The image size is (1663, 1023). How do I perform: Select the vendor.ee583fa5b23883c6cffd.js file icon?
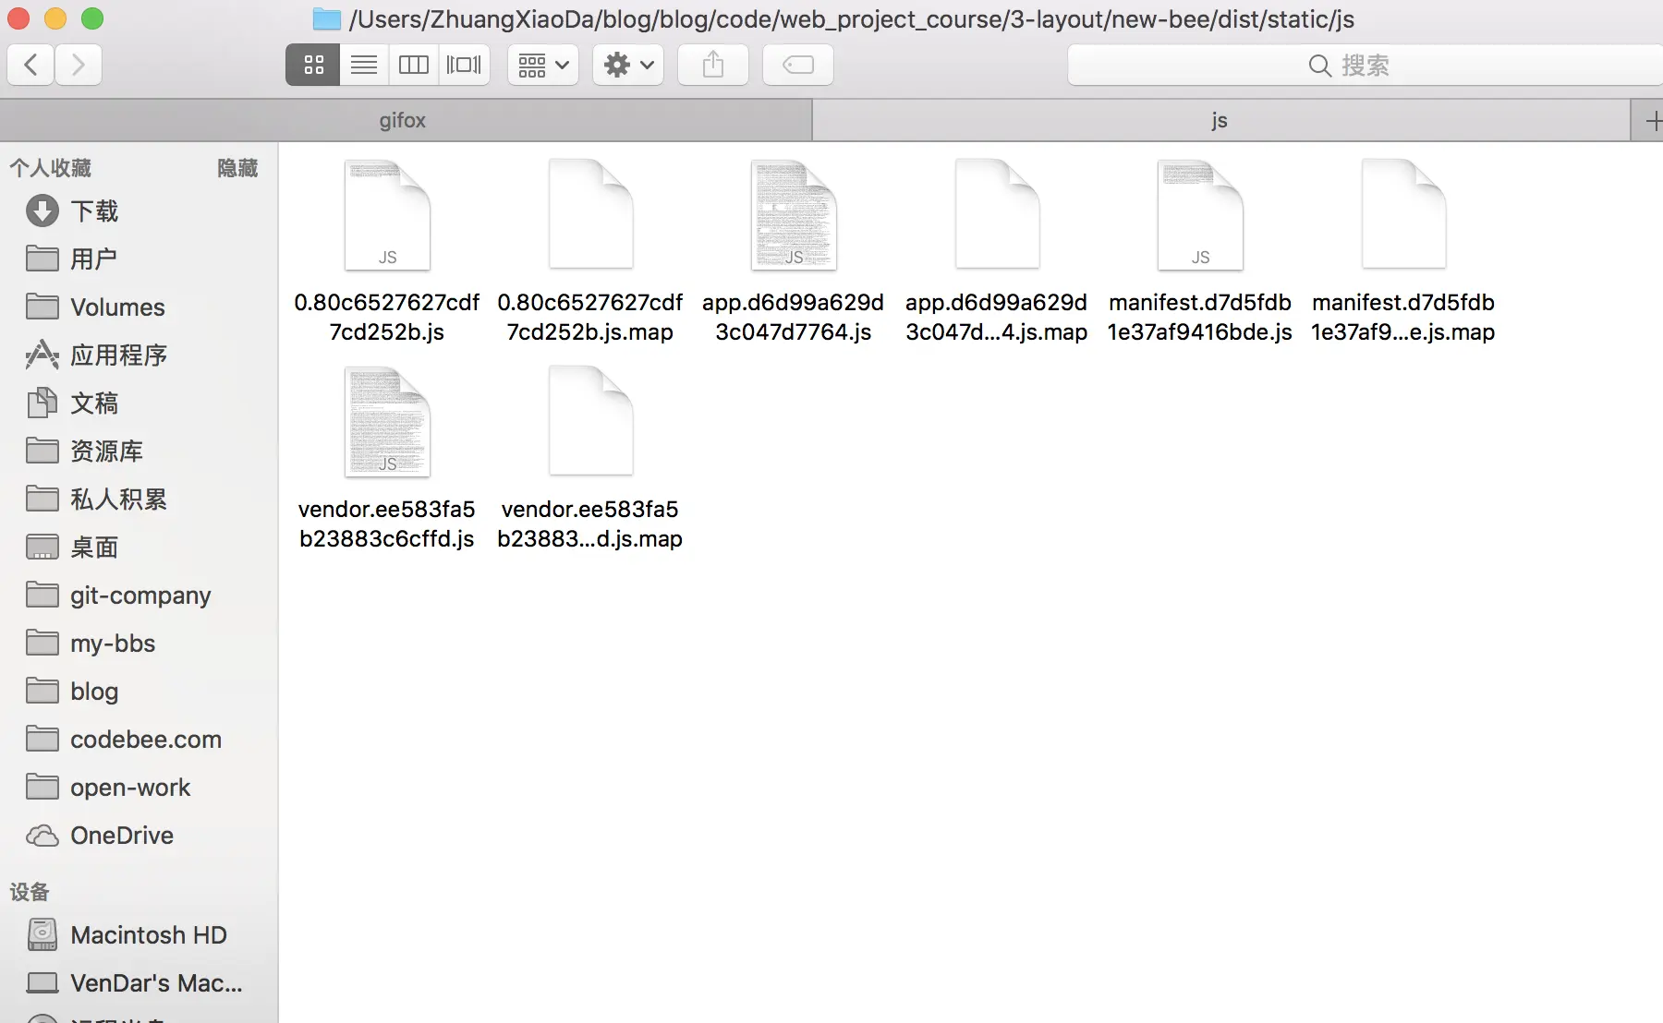[x=387, y=422]
